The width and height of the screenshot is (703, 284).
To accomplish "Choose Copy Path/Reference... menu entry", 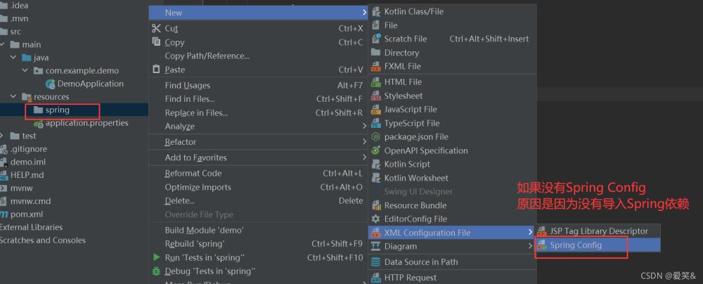I will click(258, 56).
